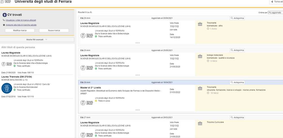Click Aggiungi alla lista di ricerche salvate

pyautogui.click(x=21, y=25)
